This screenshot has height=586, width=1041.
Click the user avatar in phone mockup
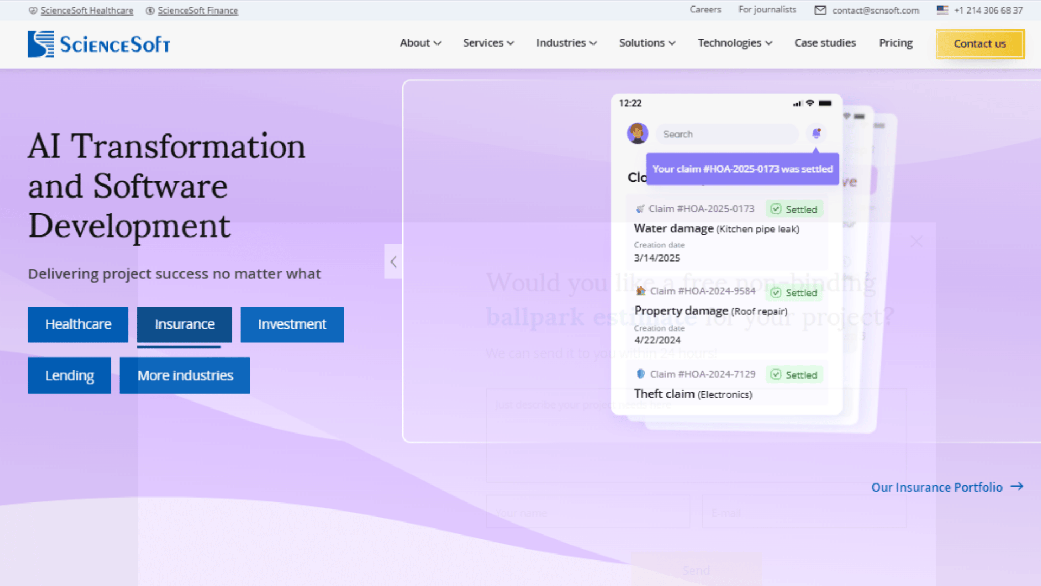tap(638, 133)
